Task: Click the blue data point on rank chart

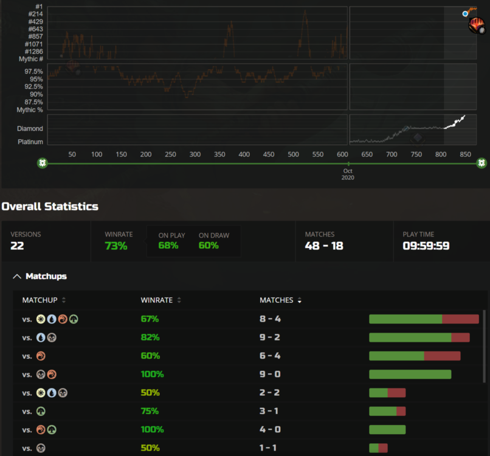Action: pos(465,13)
